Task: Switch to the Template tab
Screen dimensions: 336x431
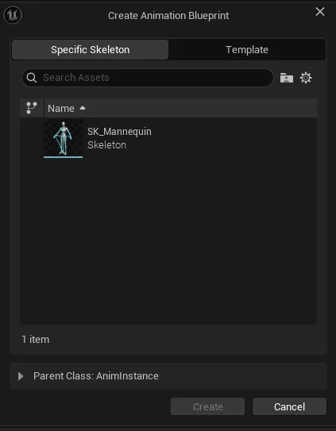Action: point(247,50)
